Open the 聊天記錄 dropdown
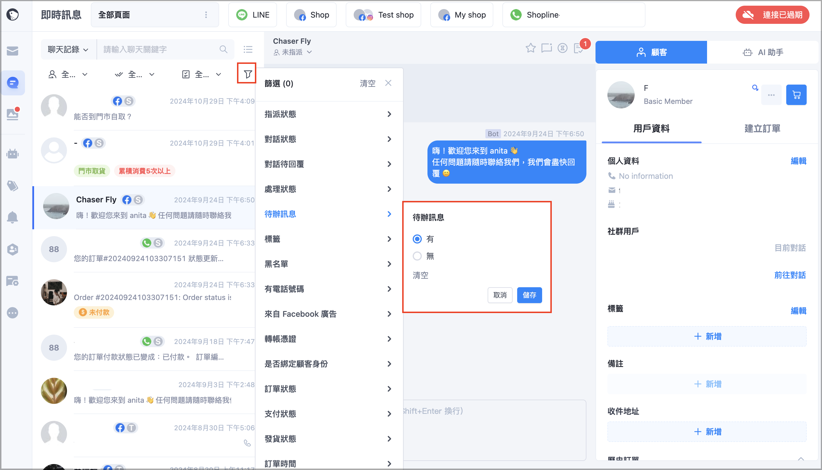 [x=68, y=49]
